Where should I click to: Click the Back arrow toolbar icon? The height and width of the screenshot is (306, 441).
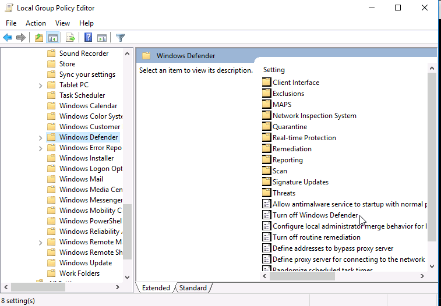[x=8, y=37]
